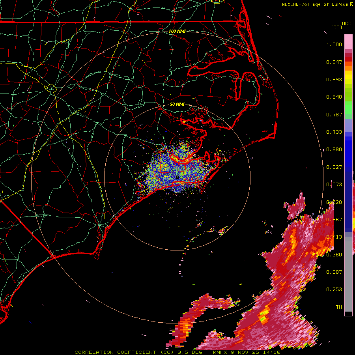Pick the yellow color bar segment
Viewport: 355px width, 355px height.
[x=348, y=78]
